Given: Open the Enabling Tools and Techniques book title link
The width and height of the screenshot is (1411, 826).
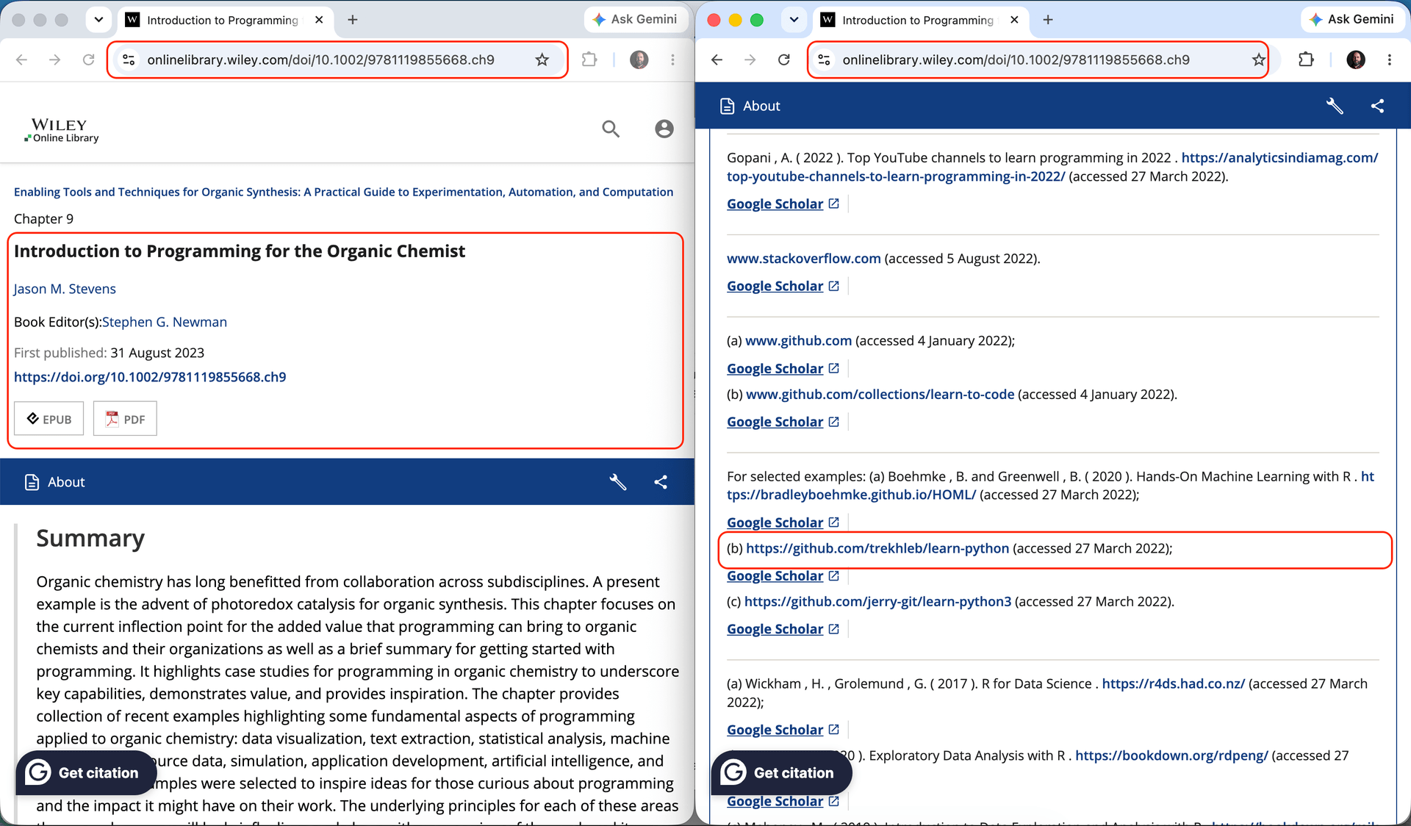Looking at the screenshot, I should (x=343, y=192).
